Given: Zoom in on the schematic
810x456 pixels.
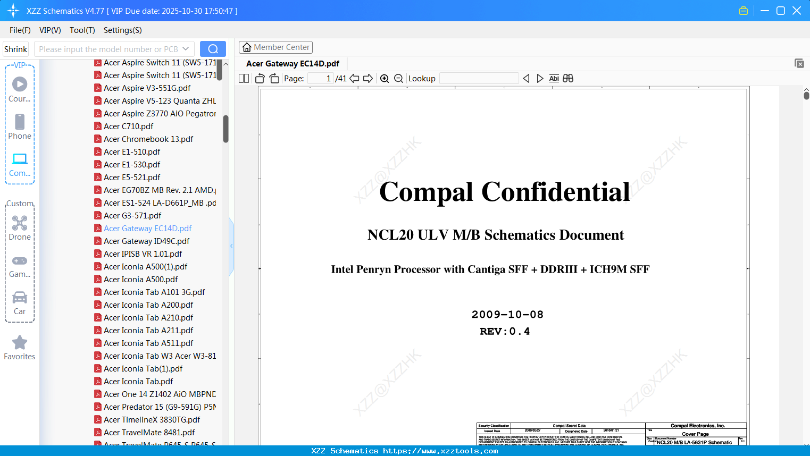Looking at the screenshot, I should [x=385, y=79].
